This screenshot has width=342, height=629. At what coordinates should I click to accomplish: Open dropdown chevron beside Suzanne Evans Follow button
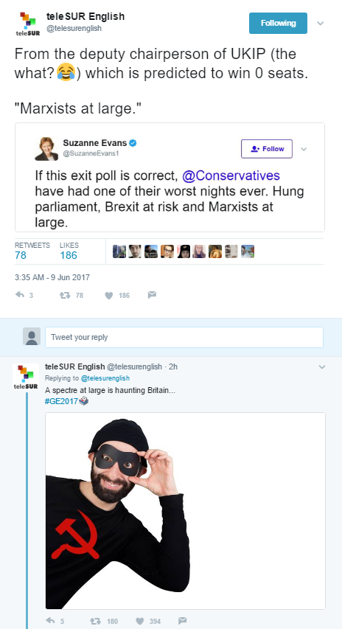tap(304, 149)
